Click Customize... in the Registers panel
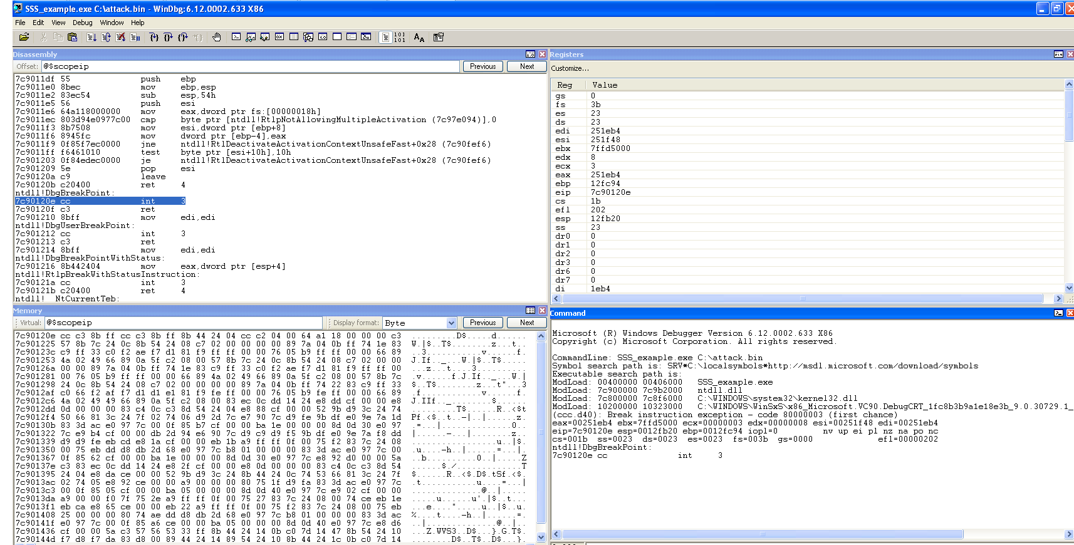 tap(570, 68)
